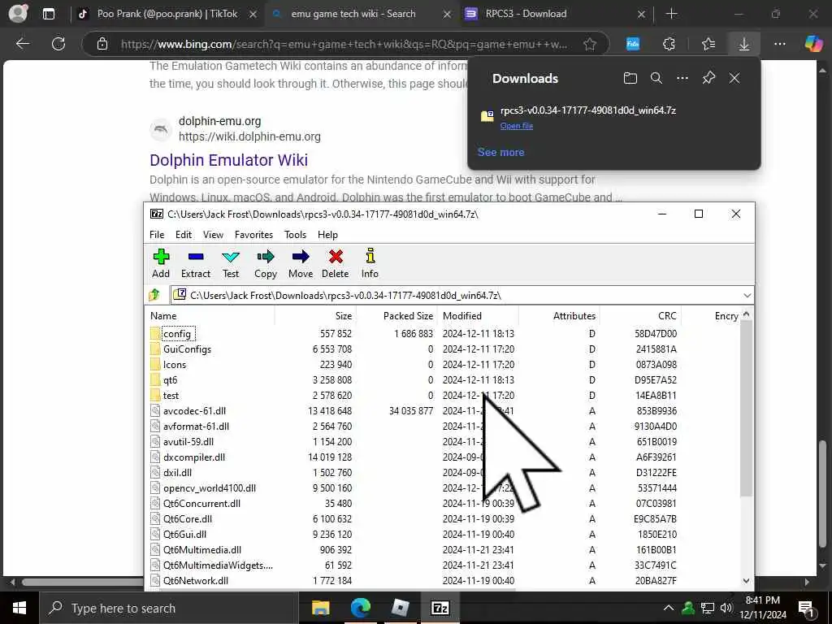Expand the 7-Zip address path dropdown
832x624 pixels.
pos(747,295)
